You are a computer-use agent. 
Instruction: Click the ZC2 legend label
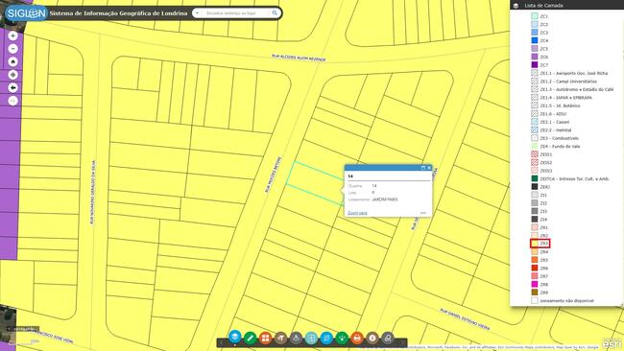(543, 24)
